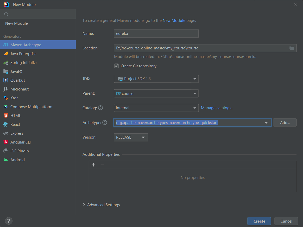This screenshot has width=303, height=227.
Task: Open the Version RELEASE dropdown
Action: tap(131, 137)
